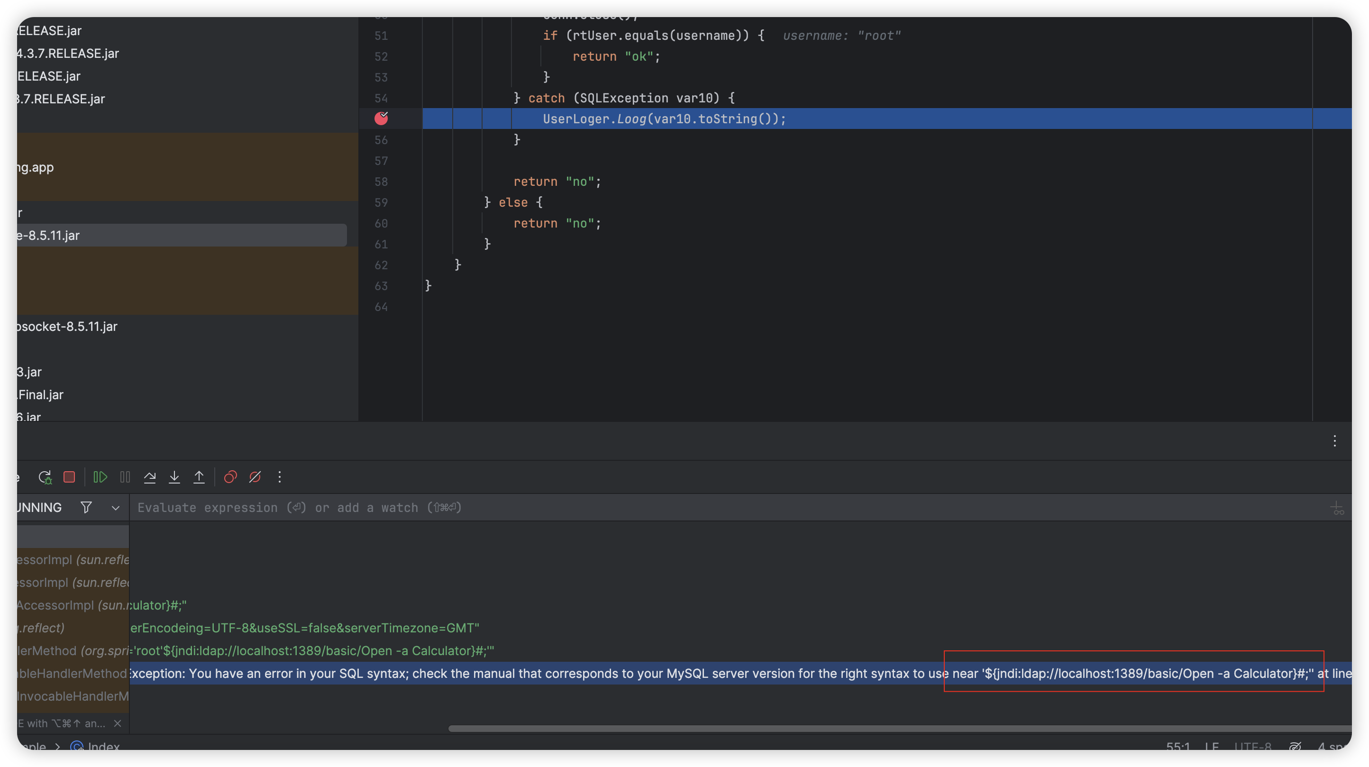This screenshot has width=1369, height=767.
Task: Add expression to watches
Action: pyautogui.click(x=1338, y=508)
